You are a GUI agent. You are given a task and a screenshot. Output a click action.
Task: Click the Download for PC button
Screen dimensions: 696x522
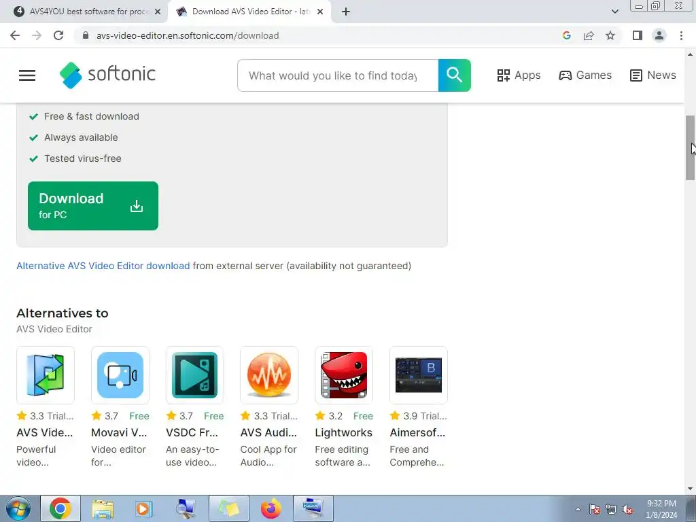(92, 206)
